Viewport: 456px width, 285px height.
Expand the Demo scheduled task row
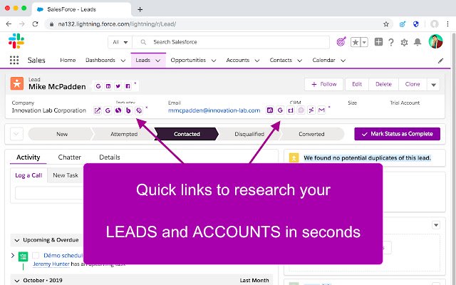(13, 255)
